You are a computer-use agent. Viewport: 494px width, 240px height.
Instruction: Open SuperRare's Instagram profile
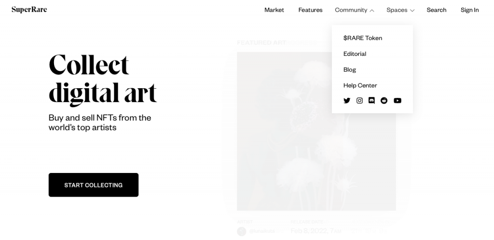tap(359, 101)
